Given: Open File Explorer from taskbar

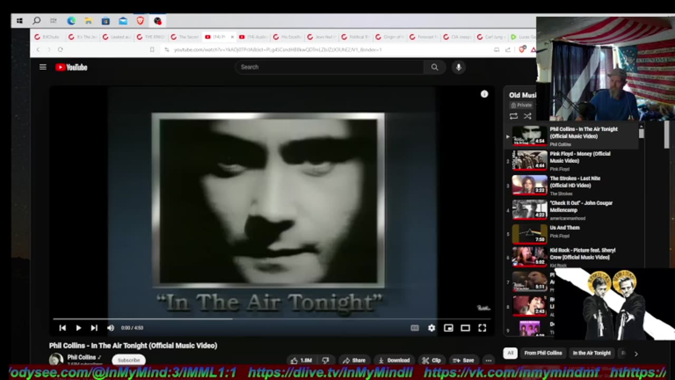Looking at the screenshot, I should point(89,21).
